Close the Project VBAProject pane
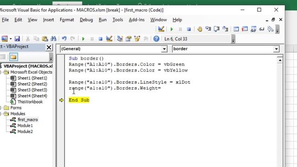 pos(49,47)
